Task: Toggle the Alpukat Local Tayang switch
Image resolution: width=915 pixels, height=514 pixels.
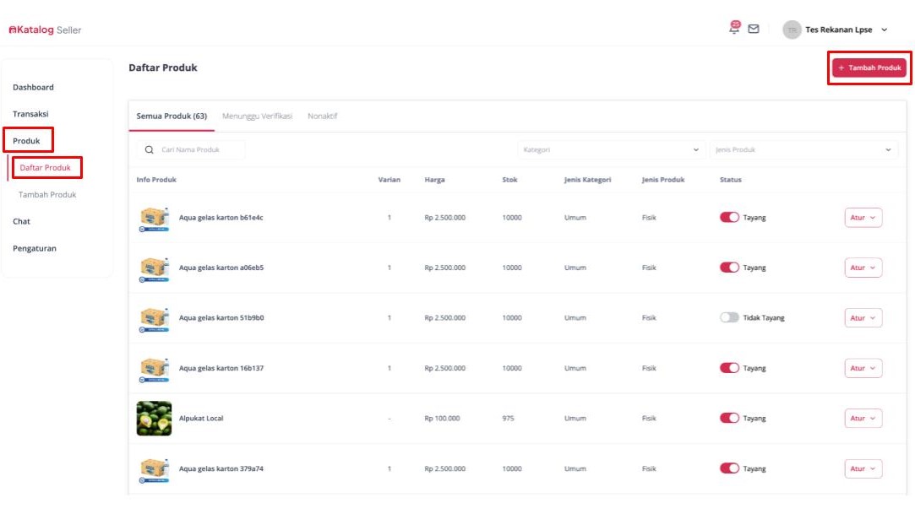Action: [x=729, y=419]
